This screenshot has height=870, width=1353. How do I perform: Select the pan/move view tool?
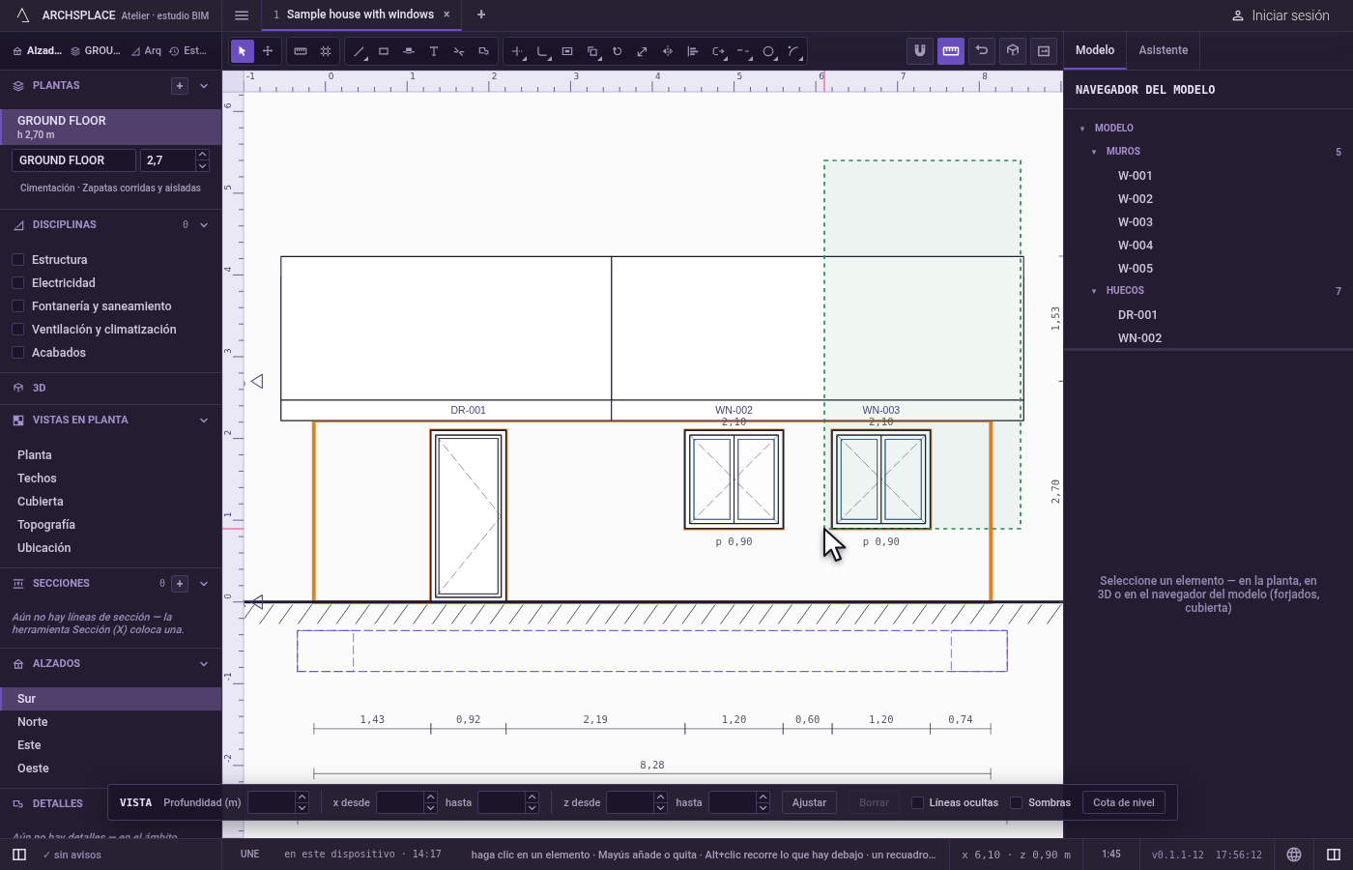[x=268, y=51]
